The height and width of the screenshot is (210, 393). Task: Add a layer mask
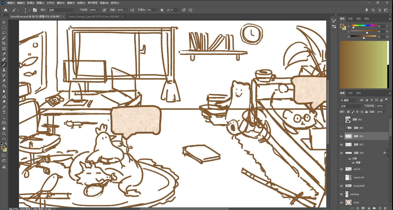tap(363, 208)
